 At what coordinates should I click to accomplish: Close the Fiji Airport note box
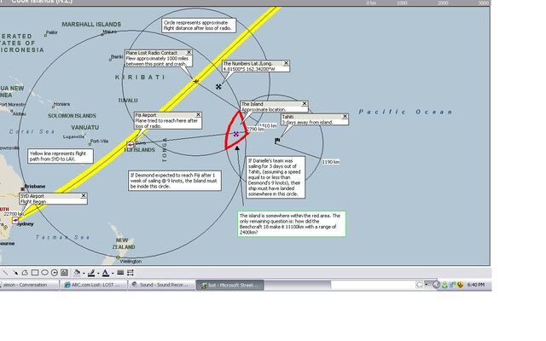(x=199, y=114)
